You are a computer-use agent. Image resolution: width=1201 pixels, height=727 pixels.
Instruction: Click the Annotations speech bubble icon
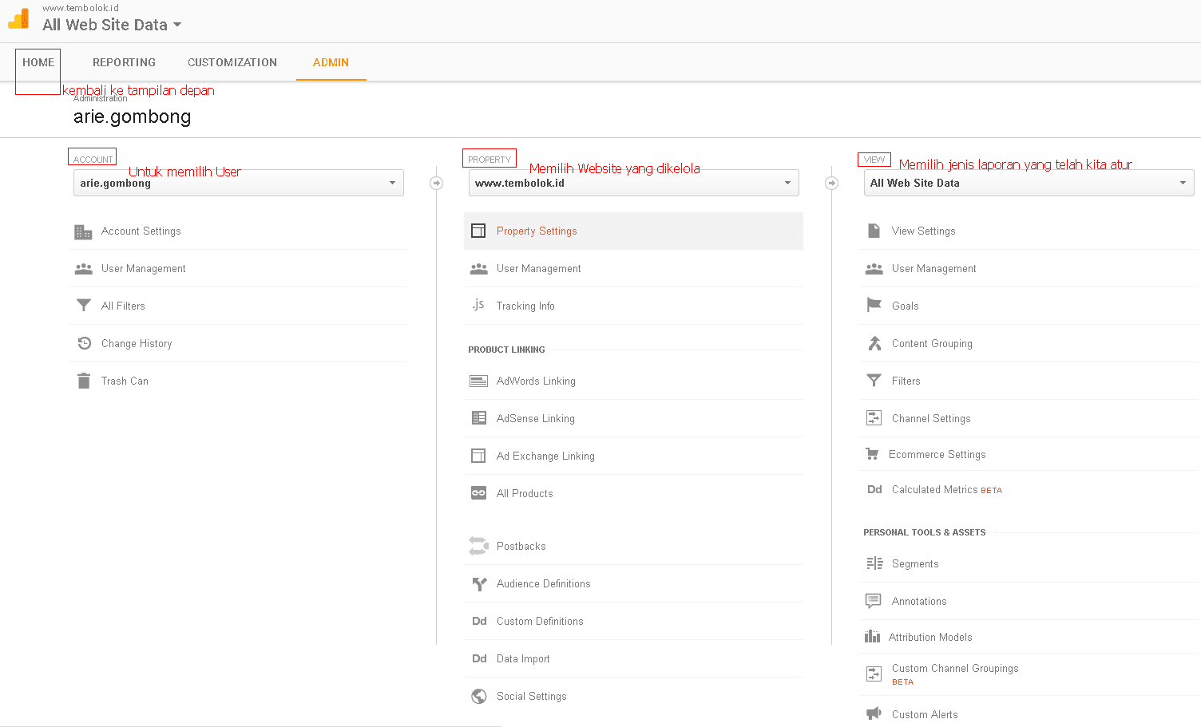click(x=874, y=601)
